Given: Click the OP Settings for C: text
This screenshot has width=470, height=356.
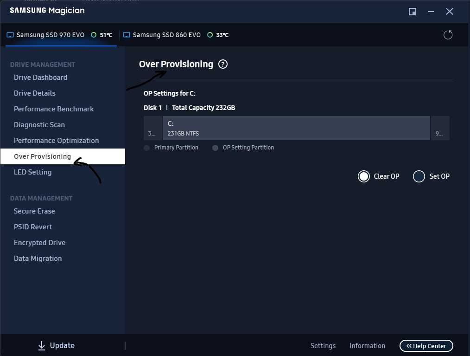Looking at the screenshot, I should coord(169,93).
